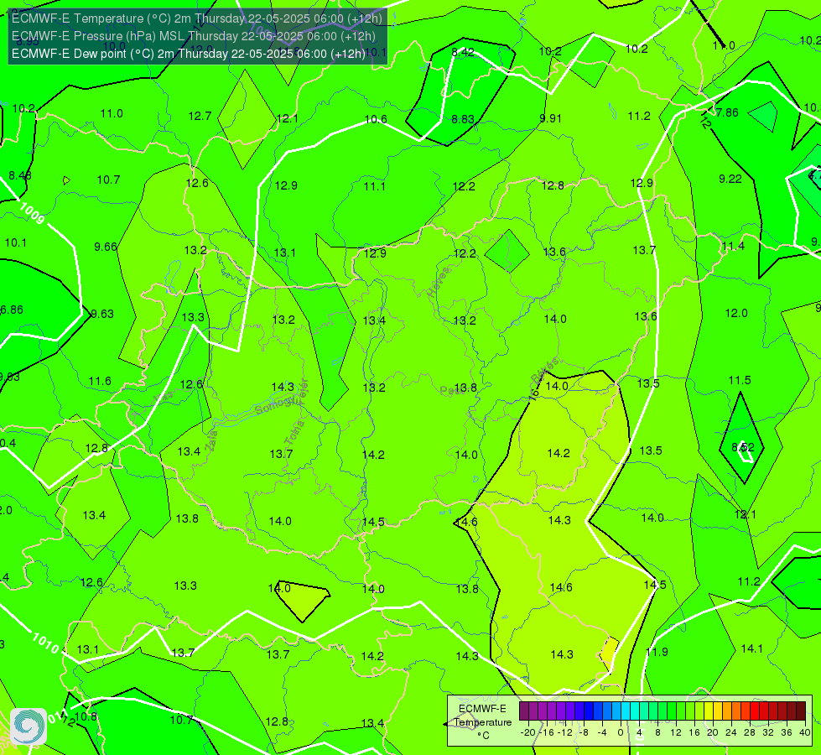Select the ECMWF-E Dew point 2m header line

tap(189, 54)
